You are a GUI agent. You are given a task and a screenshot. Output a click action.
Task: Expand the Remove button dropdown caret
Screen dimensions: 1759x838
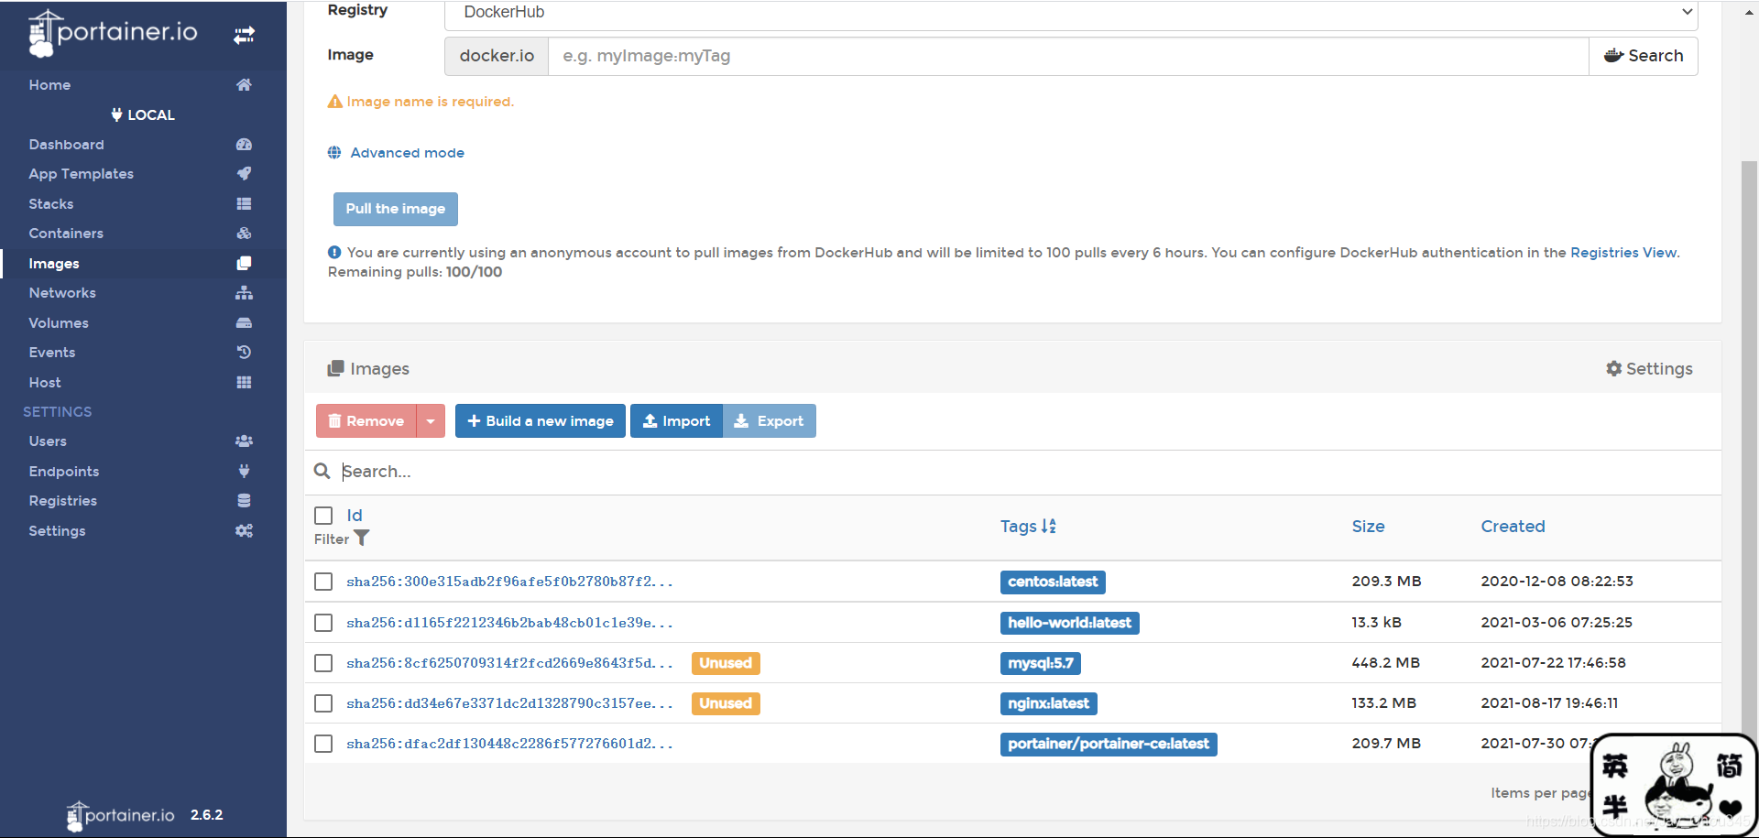[x=431, y=421]
